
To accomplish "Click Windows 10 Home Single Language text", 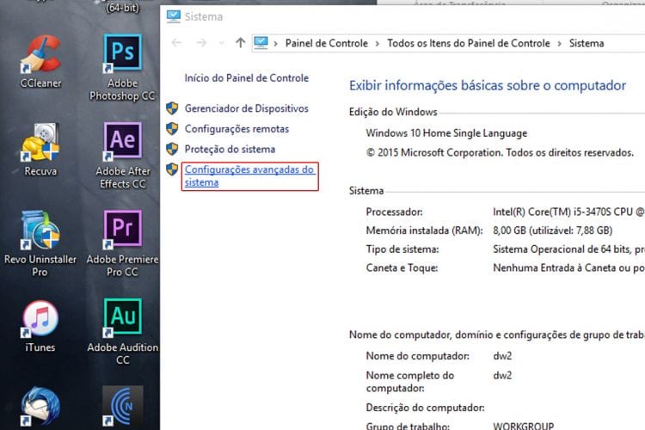I will tap(446, 133).
